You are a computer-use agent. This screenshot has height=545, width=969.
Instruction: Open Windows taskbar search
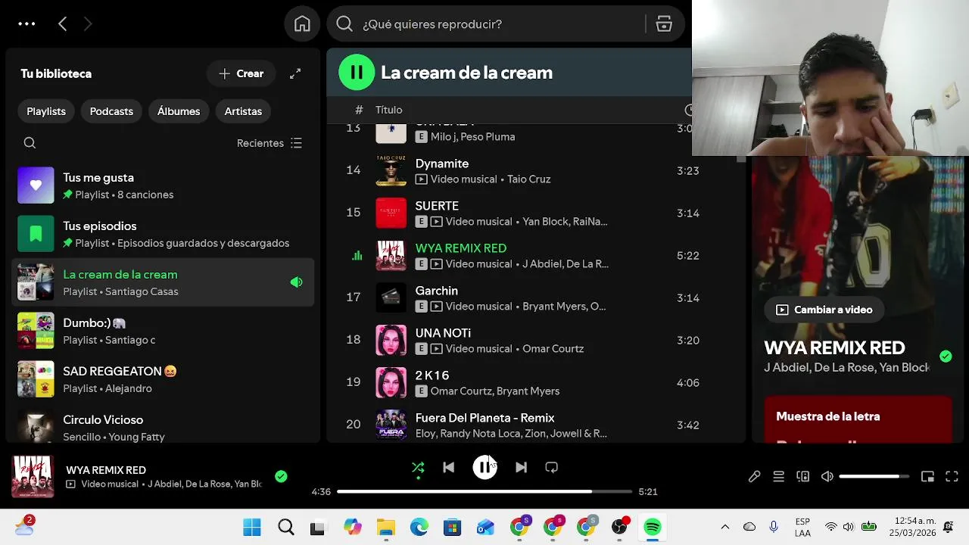[x=285, y=527]
